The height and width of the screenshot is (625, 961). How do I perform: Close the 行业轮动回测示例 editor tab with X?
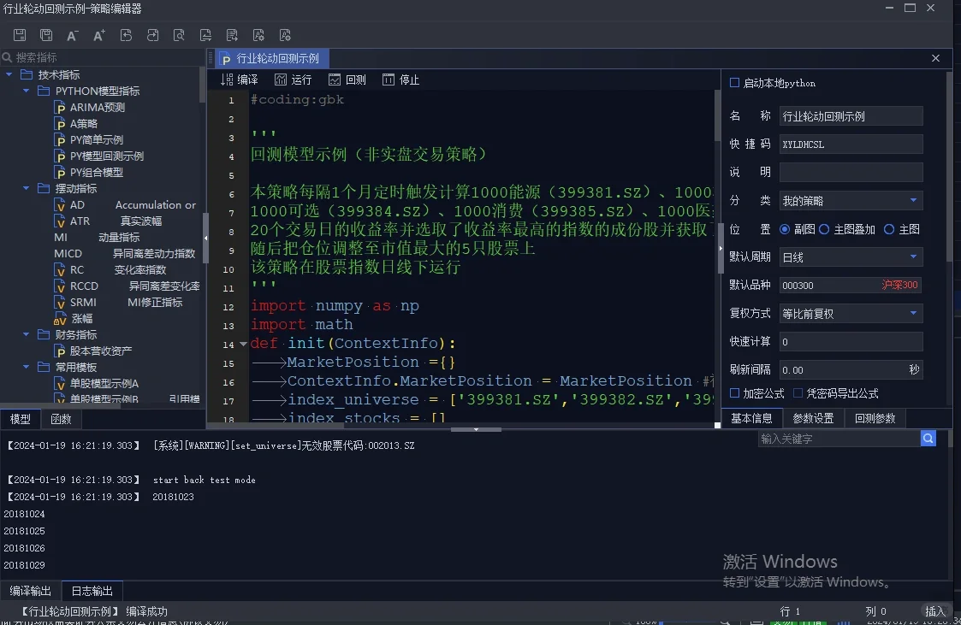pos(935,58)
